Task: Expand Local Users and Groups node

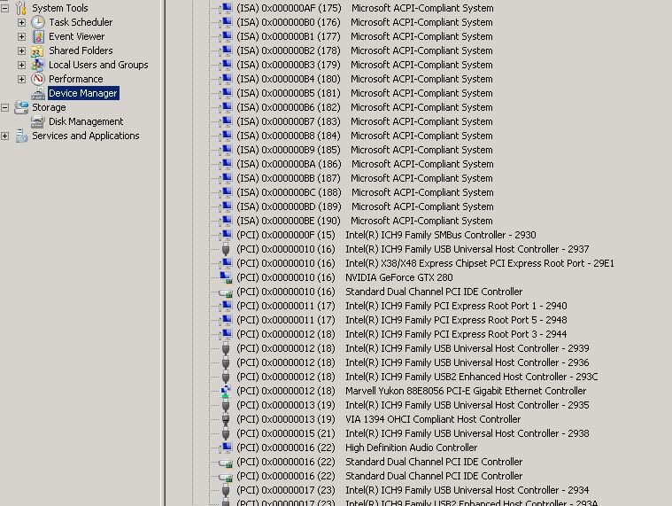Action: coord(21,65)
